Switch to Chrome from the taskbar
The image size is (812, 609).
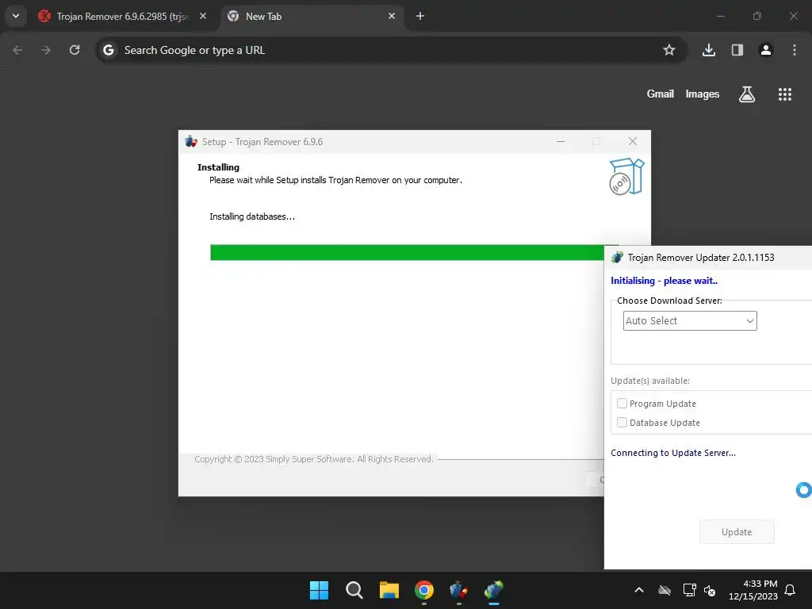(424, 590)
